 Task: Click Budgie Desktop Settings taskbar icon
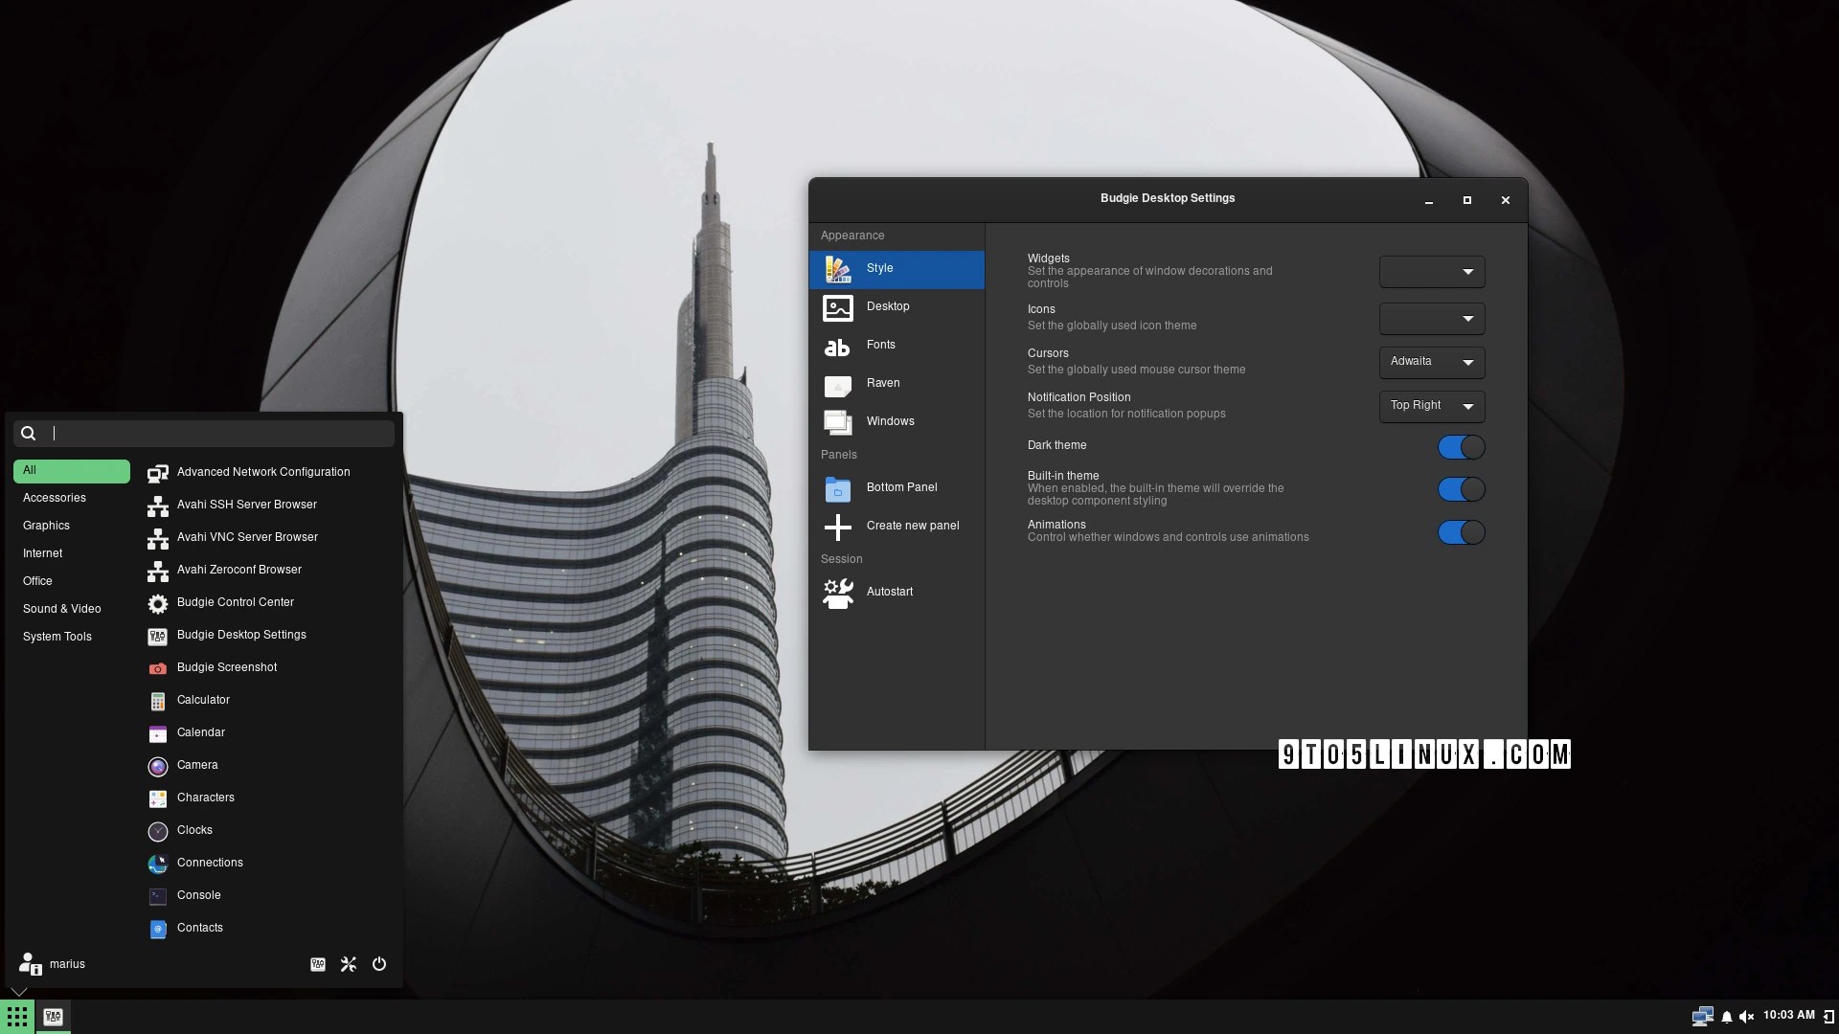tap(54, 1016)
